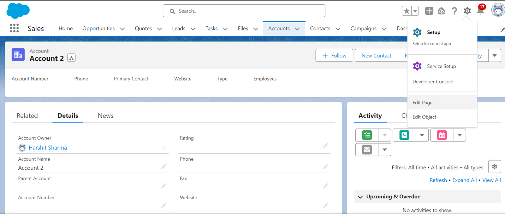Click the account hierarchy icon
The image size is (505, 220).
coord(71,58)
